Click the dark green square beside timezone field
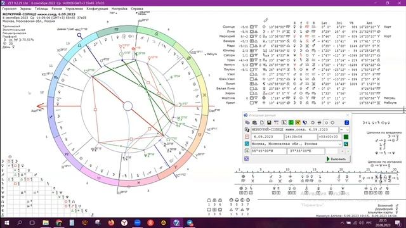This screenshot has height=228, width=406. 346,137
